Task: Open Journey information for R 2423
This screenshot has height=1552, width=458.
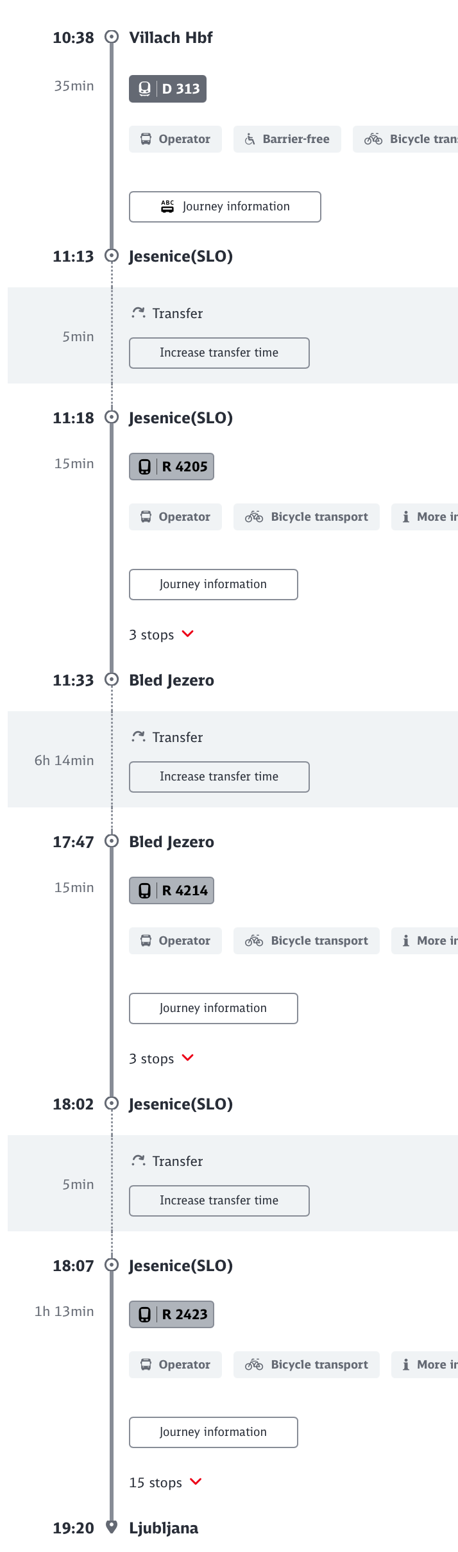Action: tap(213, 1432)
